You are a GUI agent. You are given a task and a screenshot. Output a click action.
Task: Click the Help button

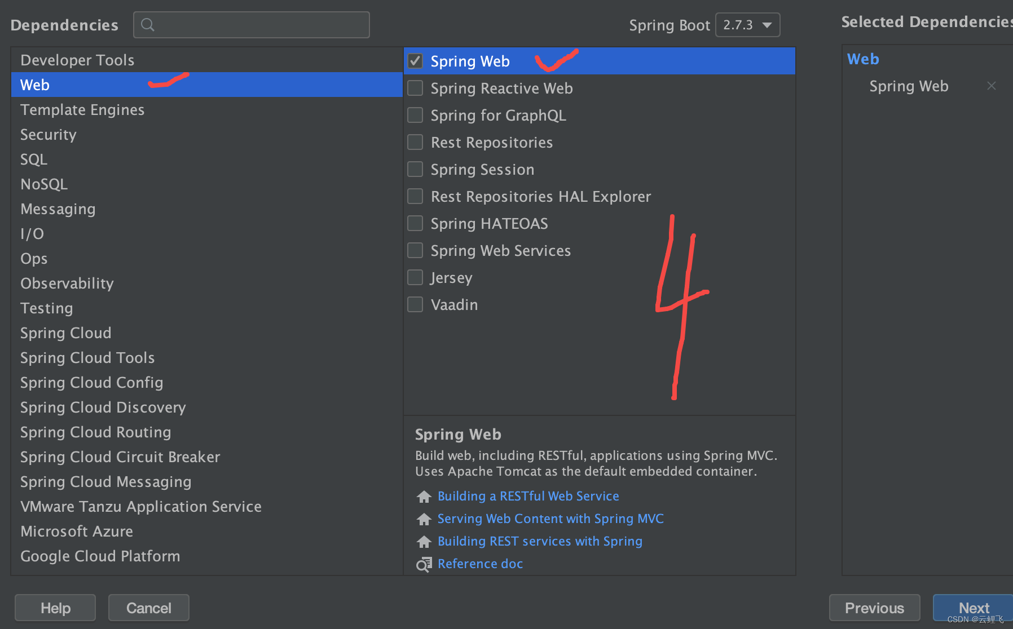point(55,608)
